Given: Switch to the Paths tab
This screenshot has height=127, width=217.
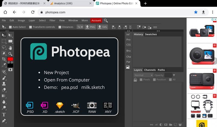Looking at the screenshot, I should [x=161, y=70].
